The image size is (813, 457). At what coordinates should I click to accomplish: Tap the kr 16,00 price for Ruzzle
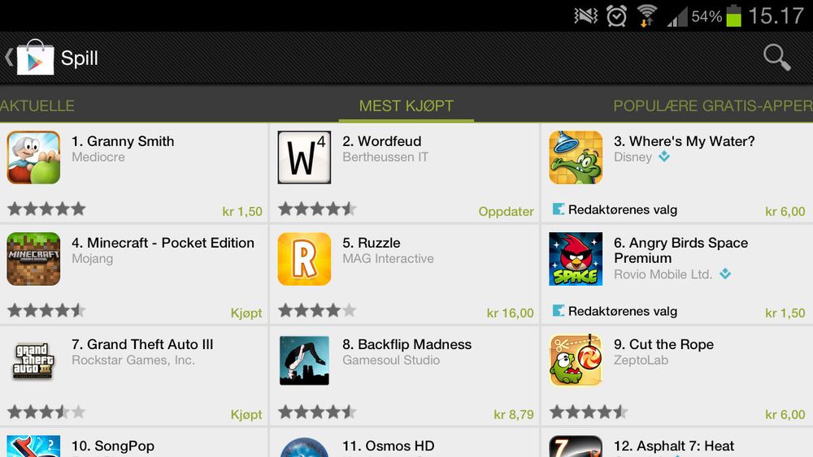(x=511, y=313)
